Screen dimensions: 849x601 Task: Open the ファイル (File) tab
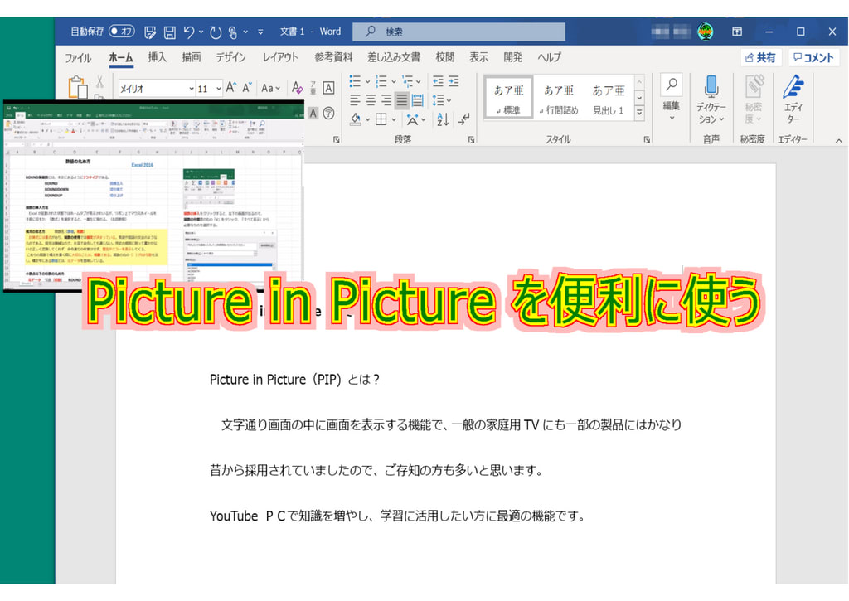click(x=78, y=57)
